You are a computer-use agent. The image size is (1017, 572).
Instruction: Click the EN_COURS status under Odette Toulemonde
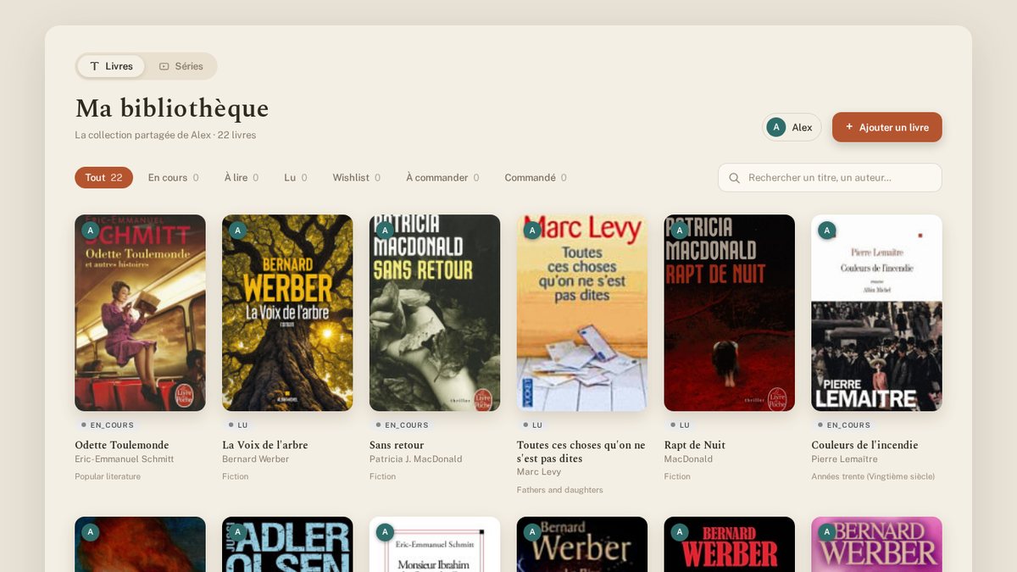click(x=108, y=425)
